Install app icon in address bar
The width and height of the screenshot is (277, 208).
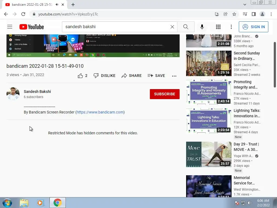point(217,14)
